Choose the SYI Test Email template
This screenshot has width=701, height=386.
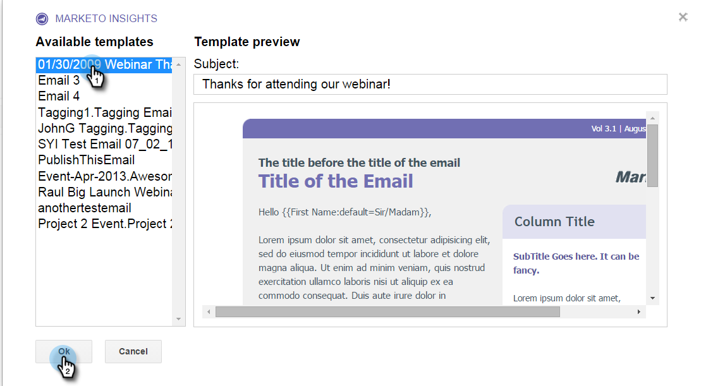pos(104,144)
